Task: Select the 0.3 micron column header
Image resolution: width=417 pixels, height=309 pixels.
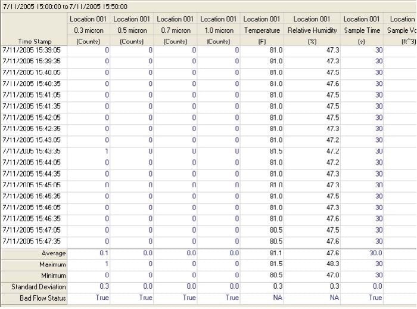Action: [89, 30]
